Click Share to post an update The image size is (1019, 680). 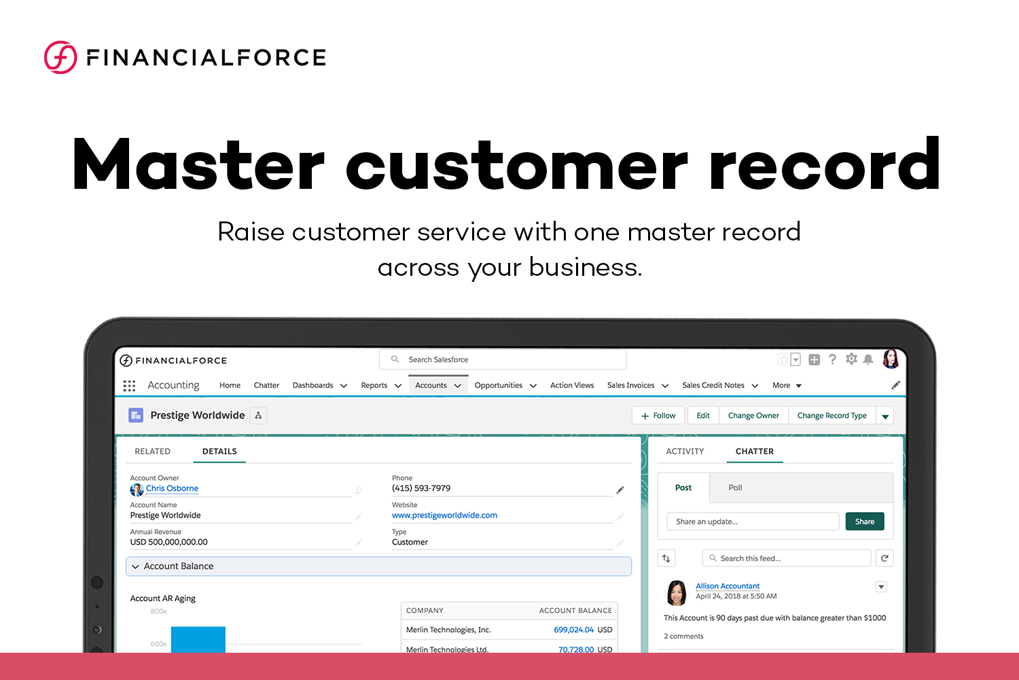pos(864,521)
